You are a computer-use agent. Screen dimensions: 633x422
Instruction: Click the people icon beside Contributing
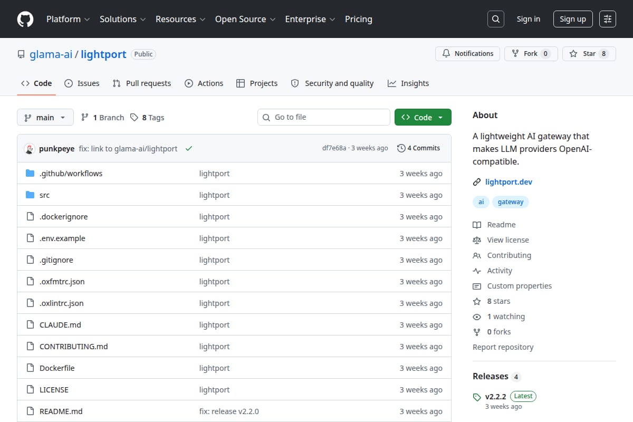tap(477, 255)
